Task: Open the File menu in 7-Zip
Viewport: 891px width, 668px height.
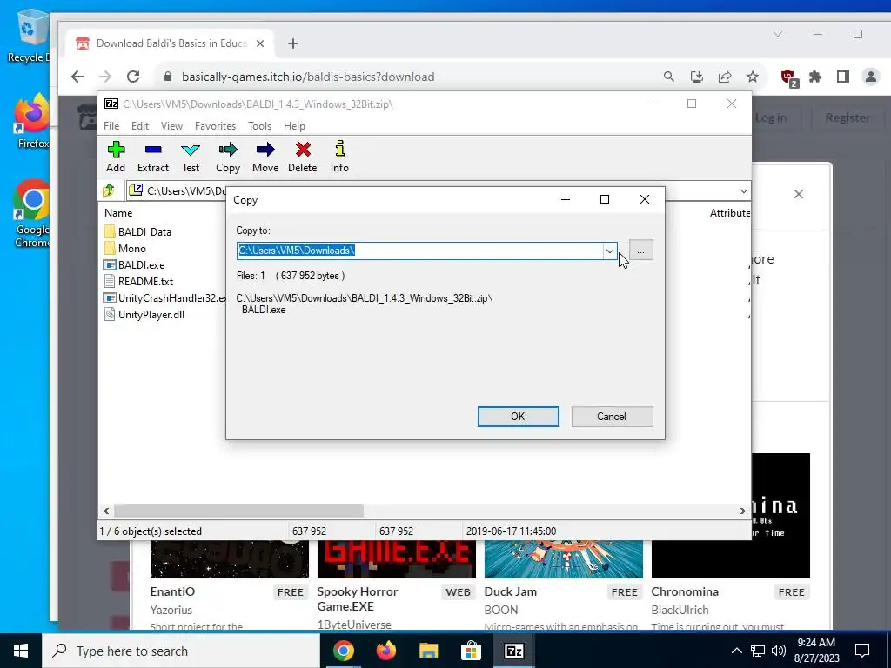Action: click(111, 125)
